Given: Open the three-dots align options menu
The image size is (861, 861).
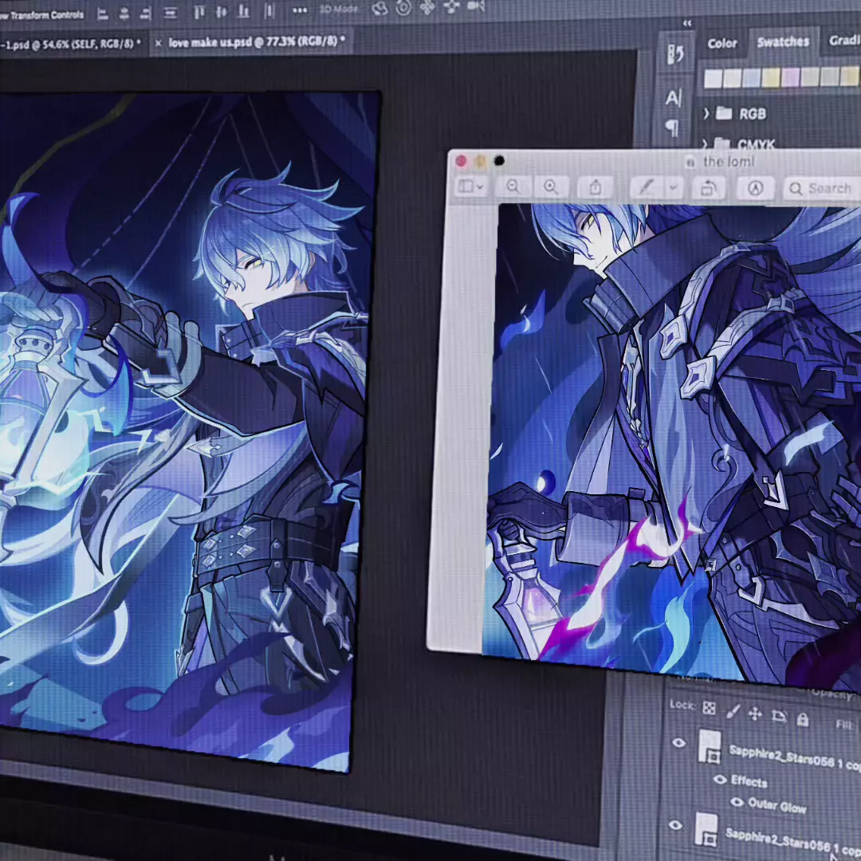Looking at the screenshot, I should tap(300, 10).
